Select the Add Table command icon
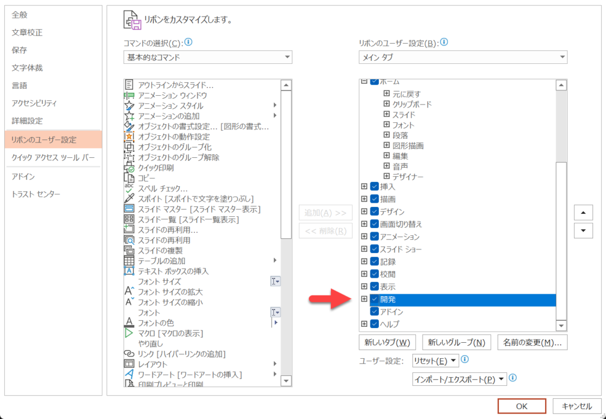 pos(129,261)
